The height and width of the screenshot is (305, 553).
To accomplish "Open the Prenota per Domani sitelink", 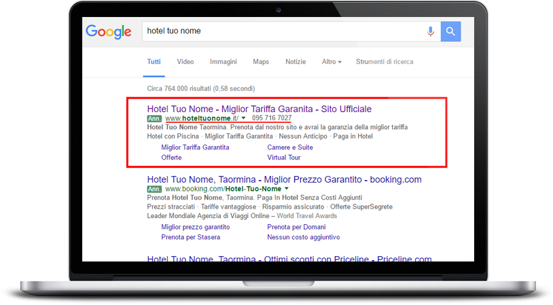I will tap(296, 227).
